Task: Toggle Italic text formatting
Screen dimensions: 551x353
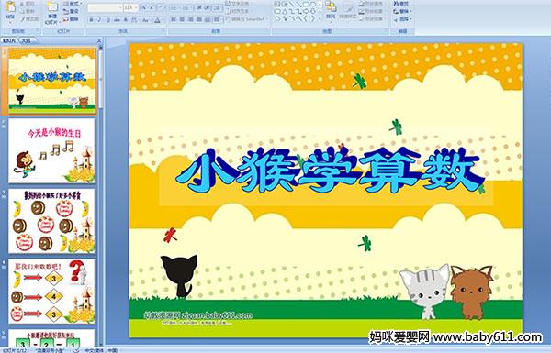Action: [99, 20]
